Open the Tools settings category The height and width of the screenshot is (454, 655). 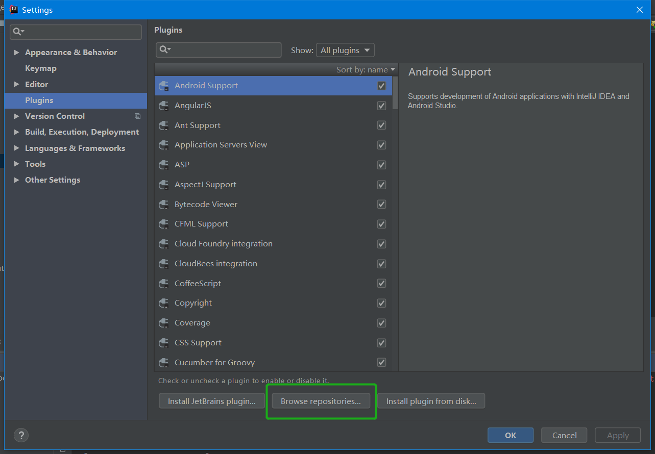35,164
